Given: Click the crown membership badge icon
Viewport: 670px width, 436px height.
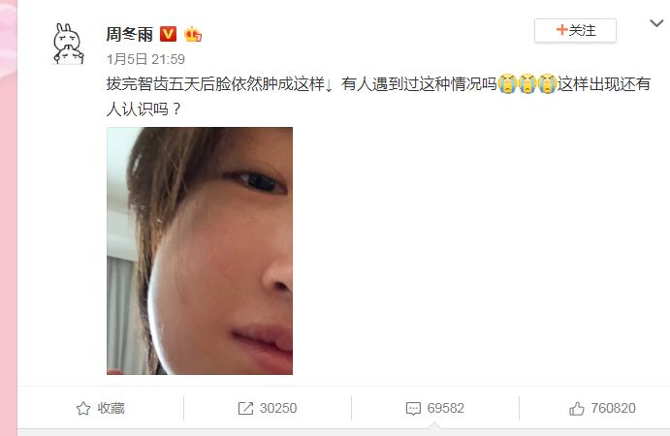Looking at the screenshot, I should pyautogui.click(x=193, y=34).
